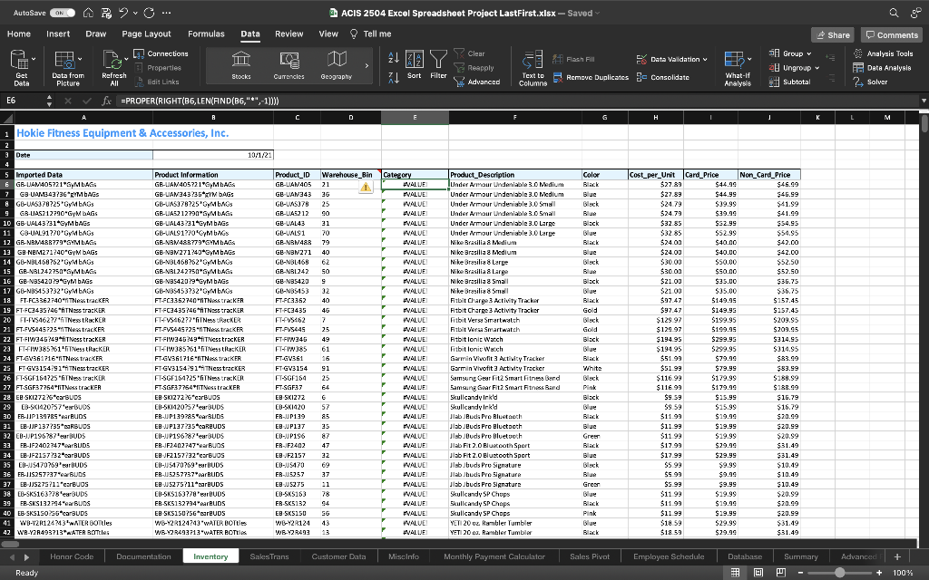Select Normal view button in status bar
The image size is (929, 580).
pyautogui.click(x=735, y=573)
